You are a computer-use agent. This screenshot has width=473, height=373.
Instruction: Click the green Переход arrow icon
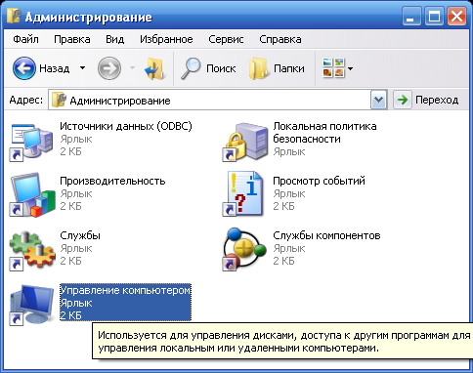(403, 100)
